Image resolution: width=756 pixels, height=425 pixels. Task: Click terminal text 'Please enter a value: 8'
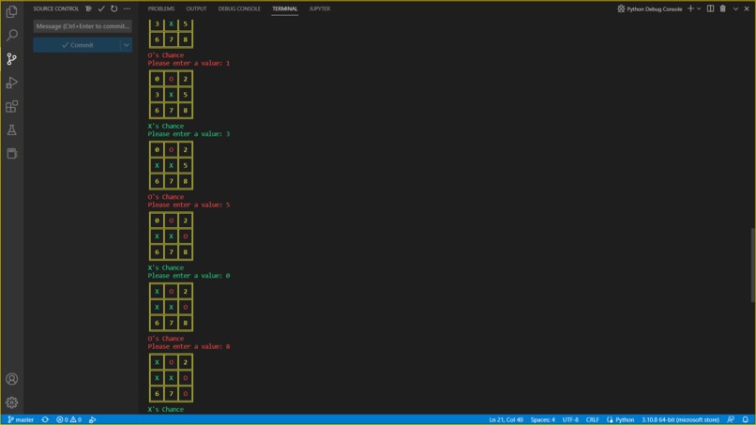(189, 347)
